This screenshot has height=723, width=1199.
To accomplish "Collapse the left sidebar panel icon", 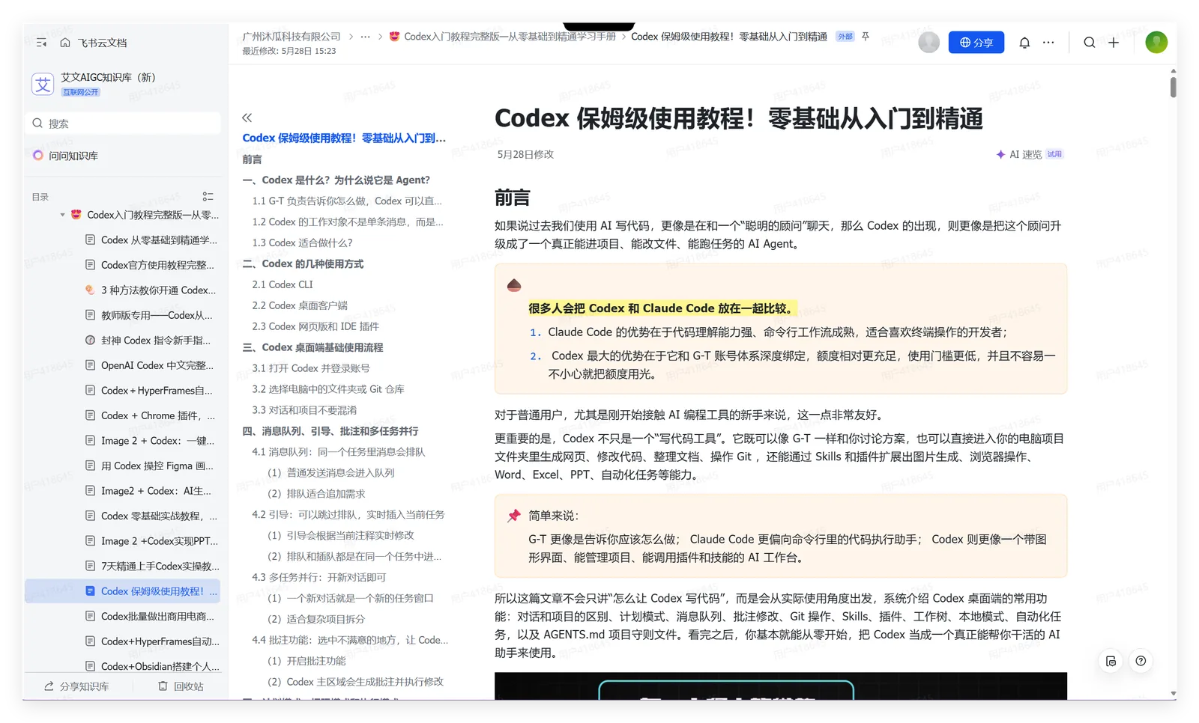I will (41, 43).
